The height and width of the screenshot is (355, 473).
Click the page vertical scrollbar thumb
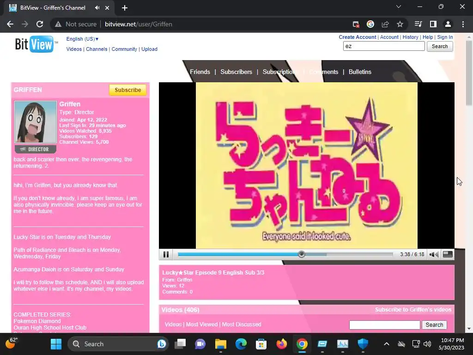[469, 73]
